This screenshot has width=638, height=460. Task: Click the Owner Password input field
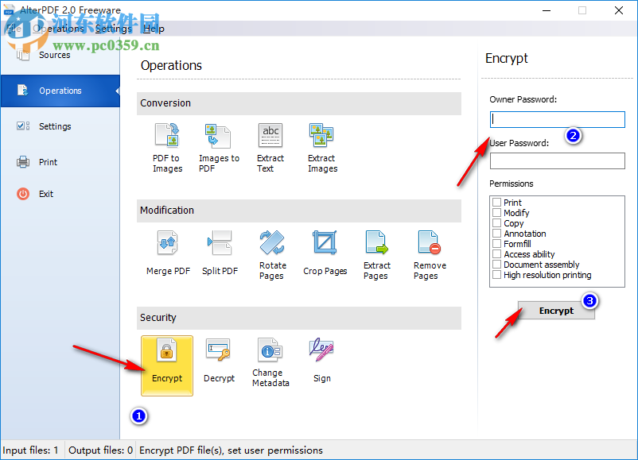pyautogui.click(x=557, y=119)
